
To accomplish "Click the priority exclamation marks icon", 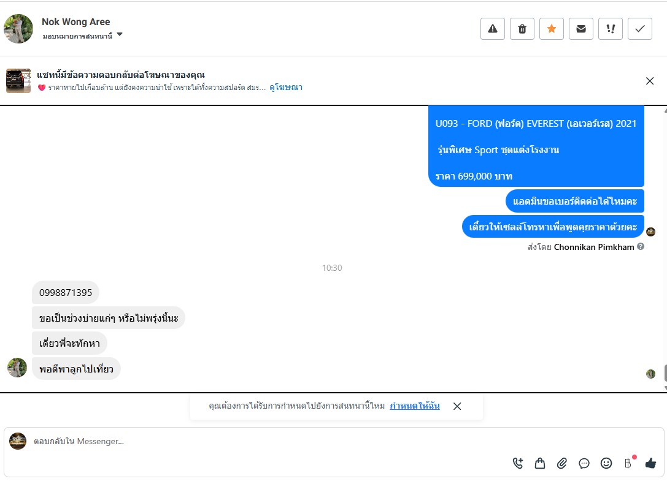I will (611, 29).
